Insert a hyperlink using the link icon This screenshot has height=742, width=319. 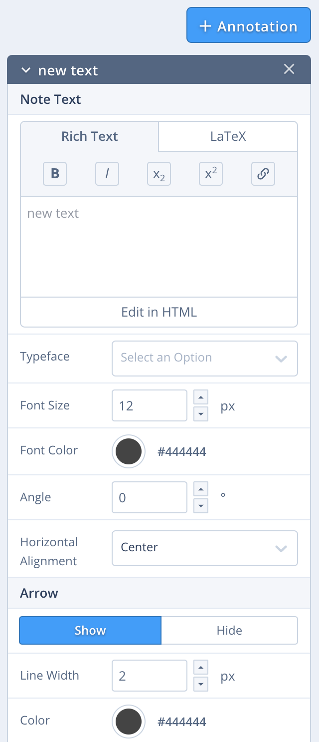[263, 174]
